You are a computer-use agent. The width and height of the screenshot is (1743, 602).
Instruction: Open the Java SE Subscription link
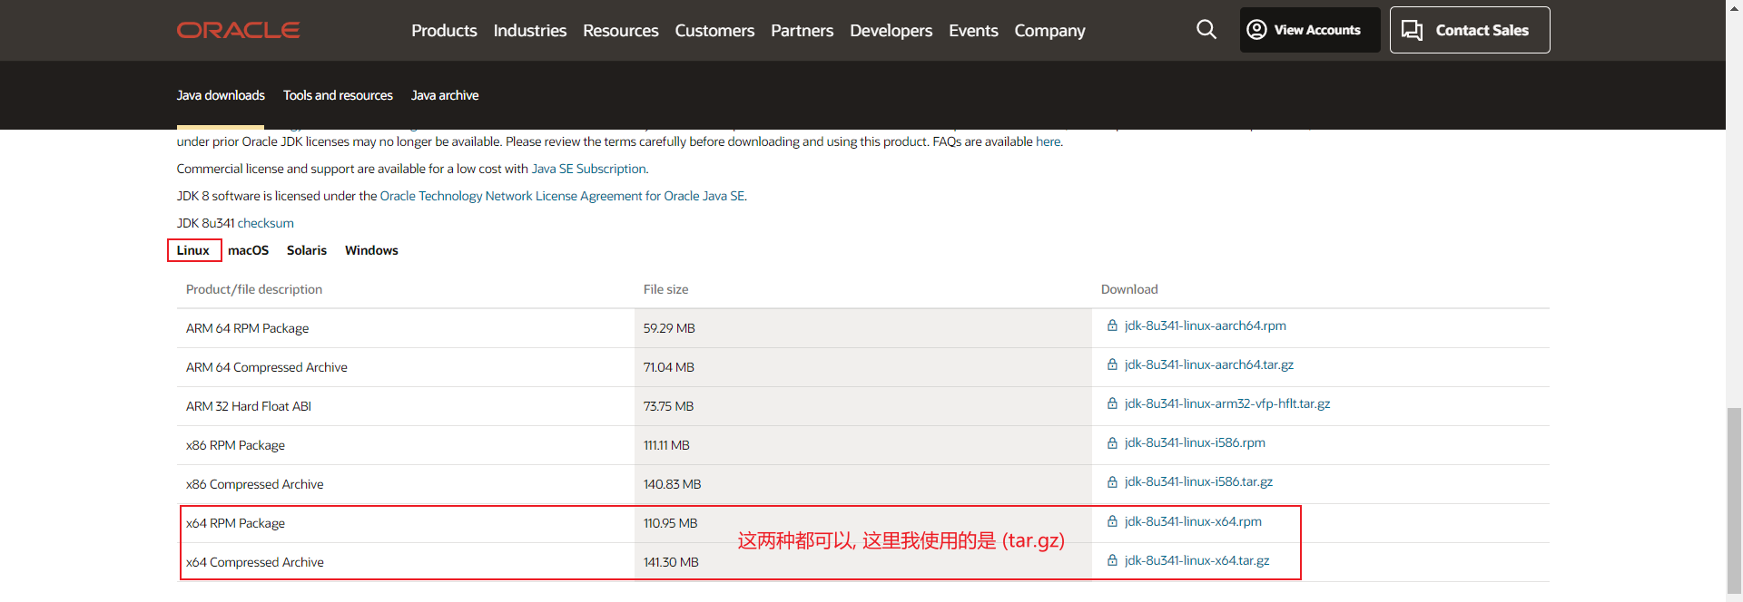(x=588, y=169)
